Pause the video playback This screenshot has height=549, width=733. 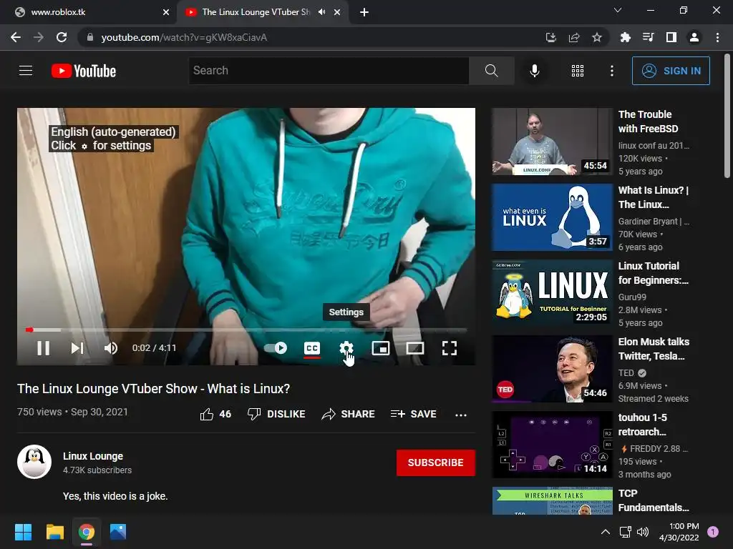(x=44, y=348)
